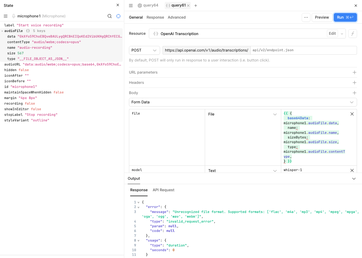The height and width of the screenshot is (258, 362).
Task: Open the API Request tab
Action: (163, 190)
